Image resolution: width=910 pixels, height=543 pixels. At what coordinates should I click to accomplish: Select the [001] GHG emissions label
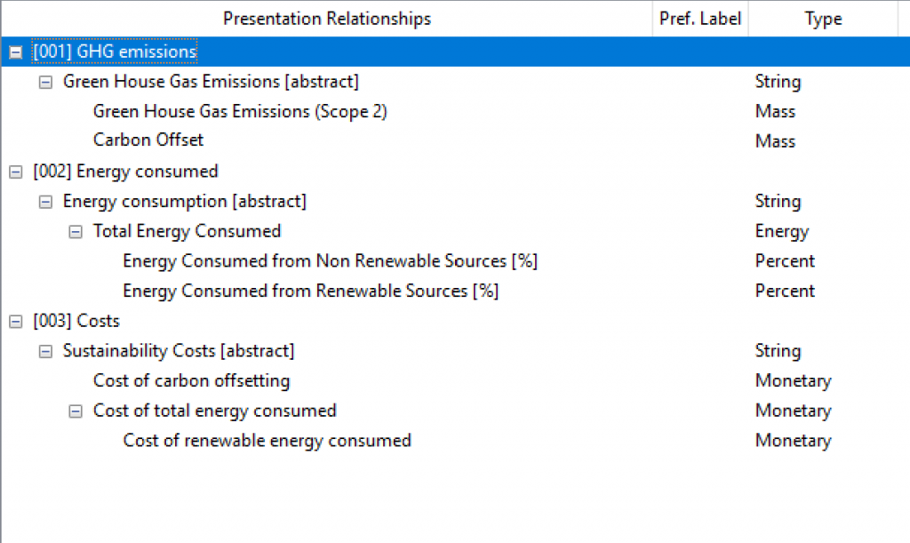coord(115,51)
